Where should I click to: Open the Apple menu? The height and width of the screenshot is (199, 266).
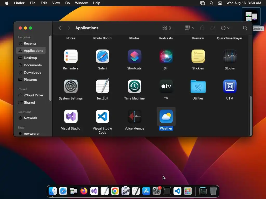pos(7,3)
